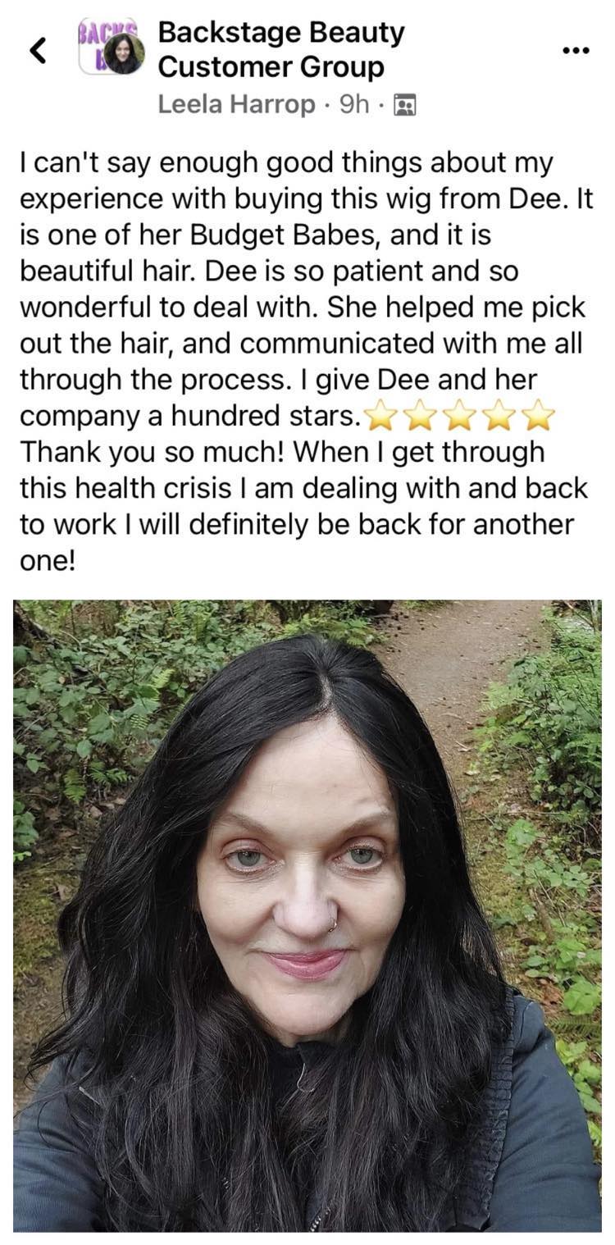
Task: Tap the group audience icon beside 9h
Action: click(x=404, y=105)
